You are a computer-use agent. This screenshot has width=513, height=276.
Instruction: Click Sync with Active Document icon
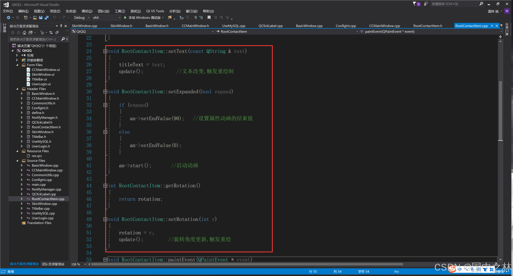(51, 32)
